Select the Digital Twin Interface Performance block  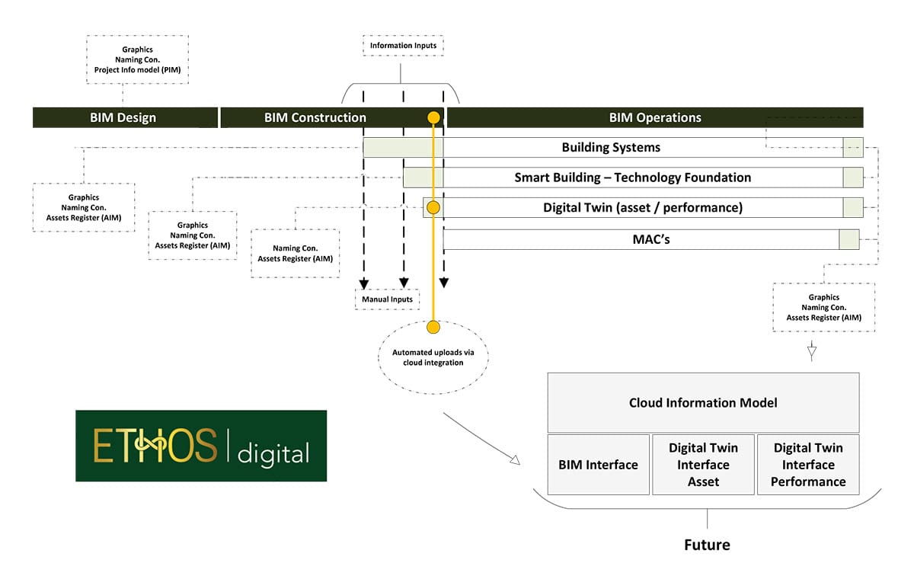[x=807, y=465]
